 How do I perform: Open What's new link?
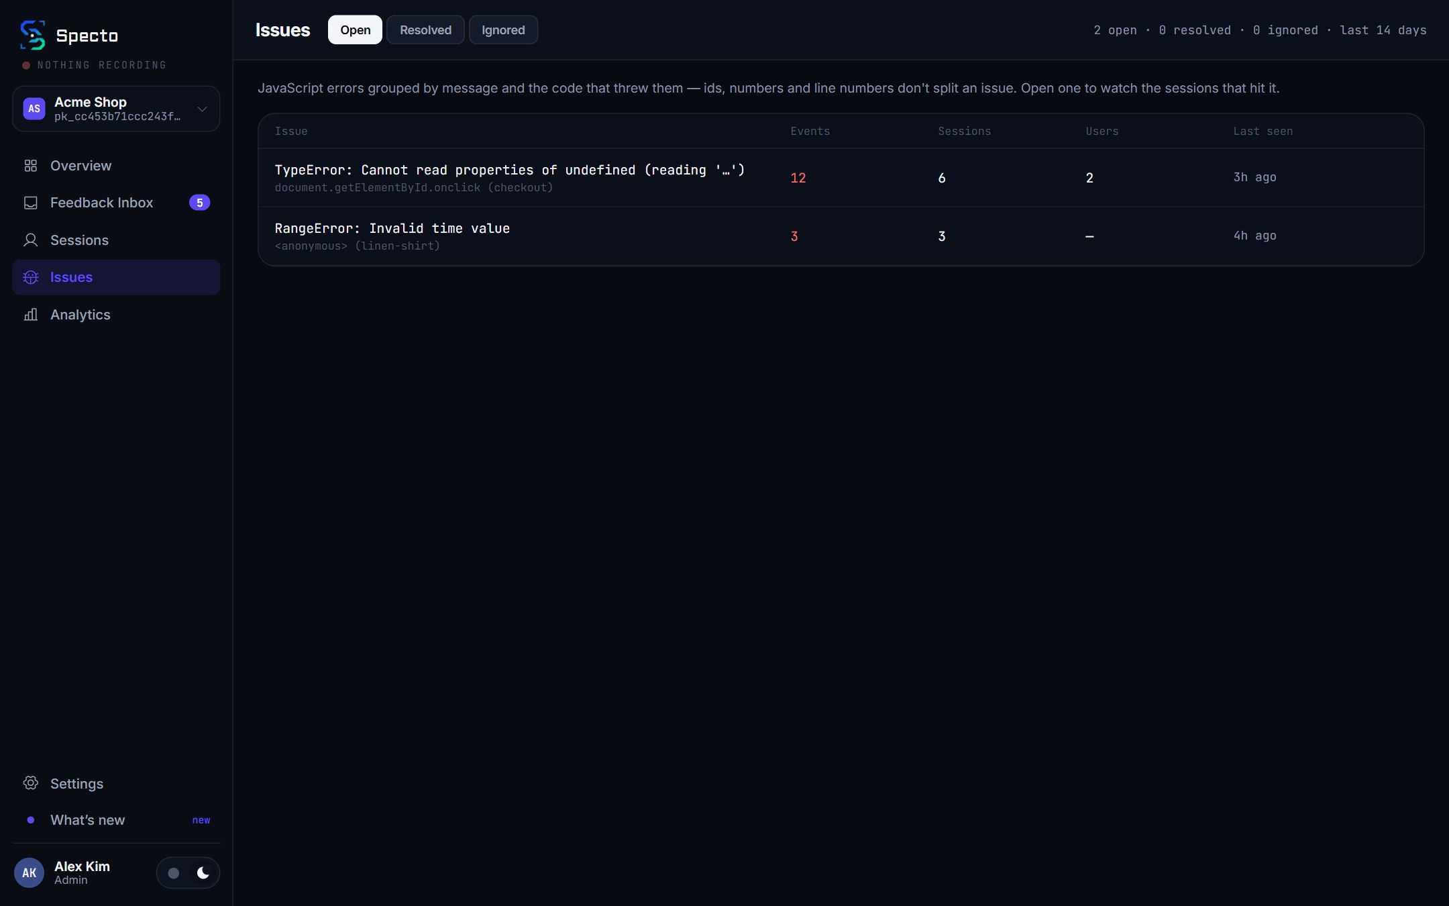pyautogui.click(x=116, y=820)
